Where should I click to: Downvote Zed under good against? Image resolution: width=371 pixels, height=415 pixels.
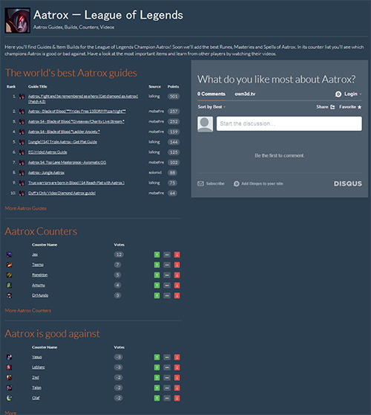point(177,378)
